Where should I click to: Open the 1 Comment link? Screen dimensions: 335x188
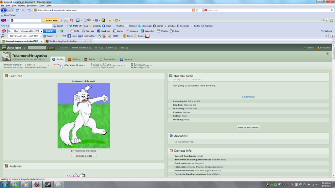[248, 97]
